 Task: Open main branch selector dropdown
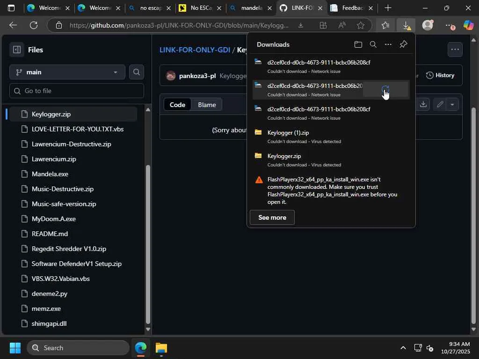pyautogui.click(x=67, y=72)
